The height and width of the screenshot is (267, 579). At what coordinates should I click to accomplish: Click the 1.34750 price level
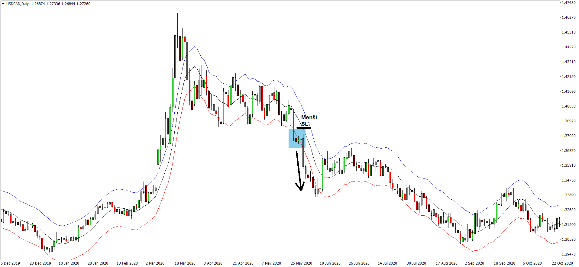[568, 180]
